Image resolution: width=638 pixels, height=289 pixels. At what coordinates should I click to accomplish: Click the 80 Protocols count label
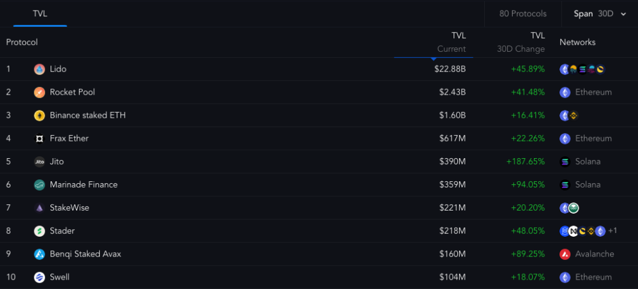click(x=523, y=14)
